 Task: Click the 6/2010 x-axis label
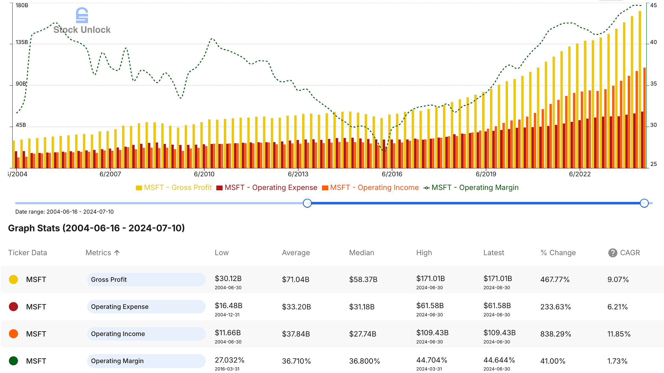[x=204, y=174]
